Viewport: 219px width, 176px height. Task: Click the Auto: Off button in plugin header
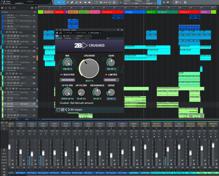(59, 38)
